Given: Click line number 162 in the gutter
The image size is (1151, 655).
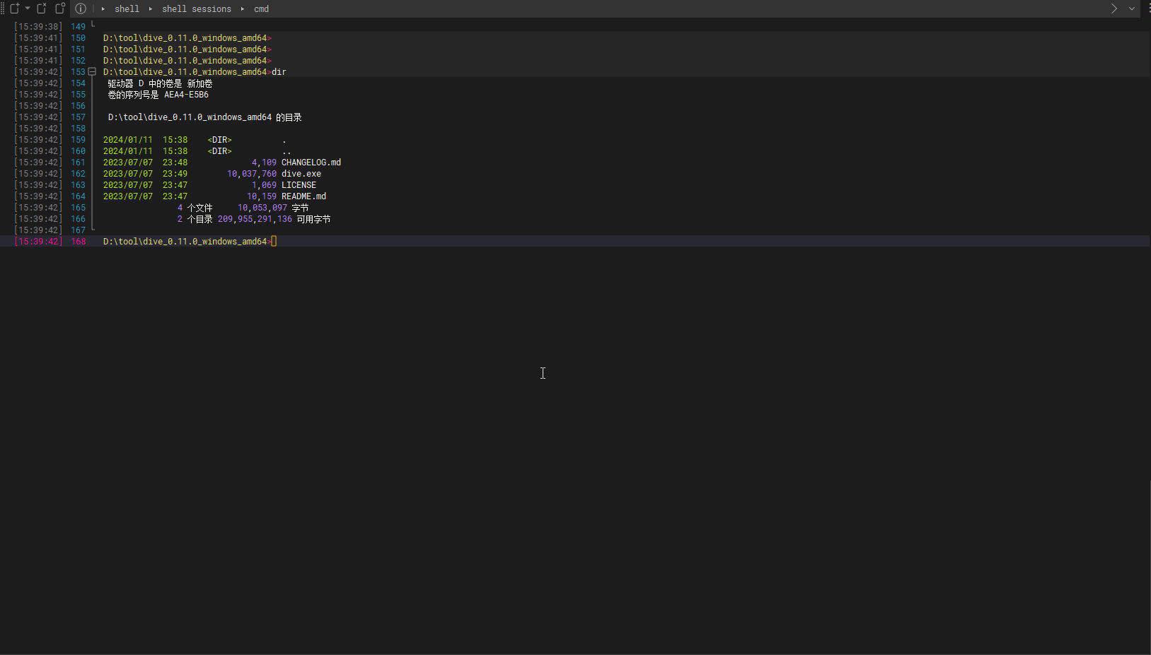Looking at the screenshot, I should [78, 174].
